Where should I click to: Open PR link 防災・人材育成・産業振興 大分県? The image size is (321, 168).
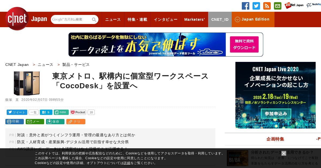pyautogui.click(x=73, y=142)
